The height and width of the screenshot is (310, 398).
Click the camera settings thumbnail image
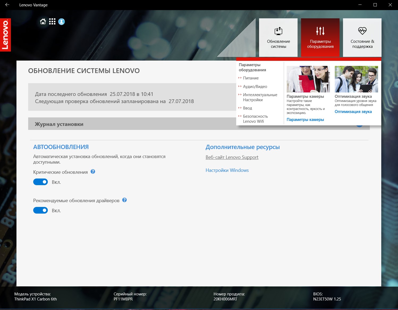[308, 79]
